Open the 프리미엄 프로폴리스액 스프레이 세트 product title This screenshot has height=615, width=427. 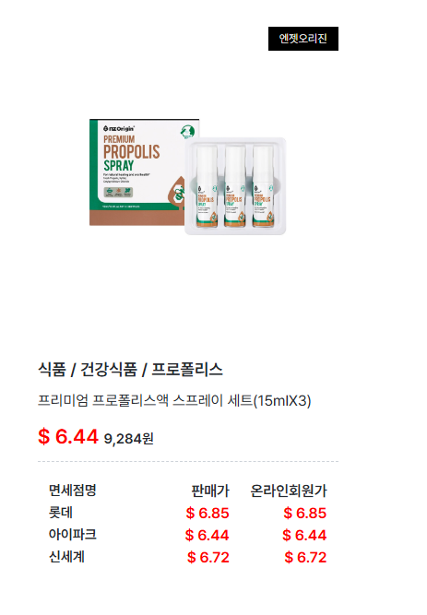click(x=174, y=400)
